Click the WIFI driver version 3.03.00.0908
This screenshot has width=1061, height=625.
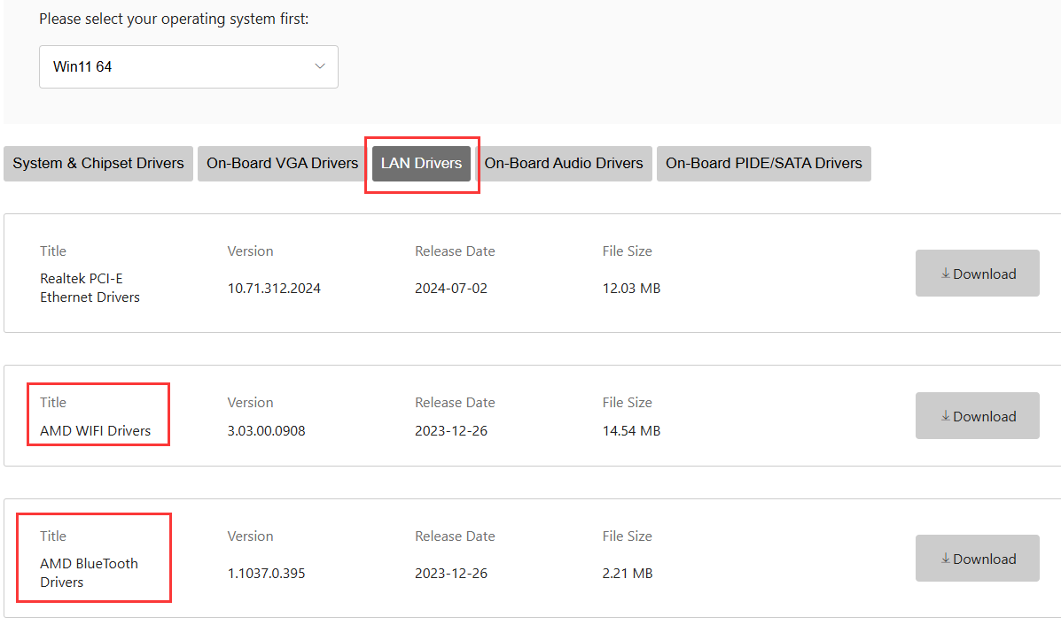[x=266, y=431]
